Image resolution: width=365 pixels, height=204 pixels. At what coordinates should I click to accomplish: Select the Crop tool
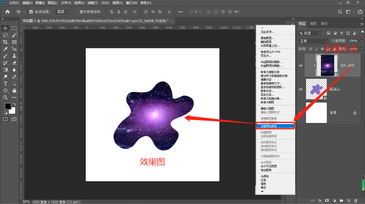point(5,42)
